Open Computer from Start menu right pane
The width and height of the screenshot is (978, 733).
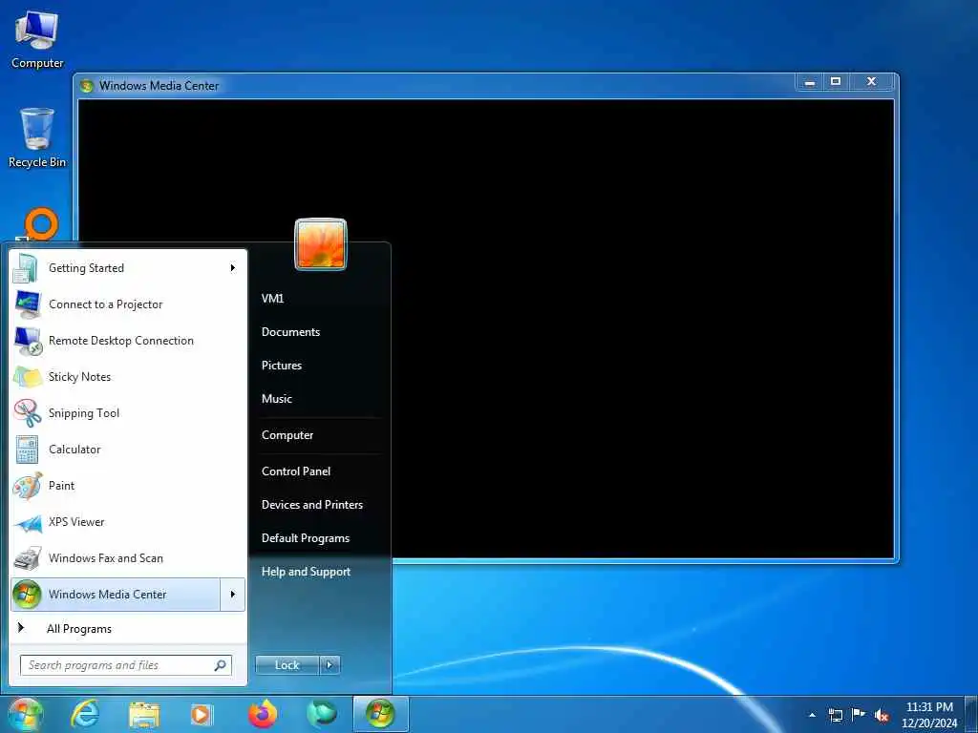(287, 435)
